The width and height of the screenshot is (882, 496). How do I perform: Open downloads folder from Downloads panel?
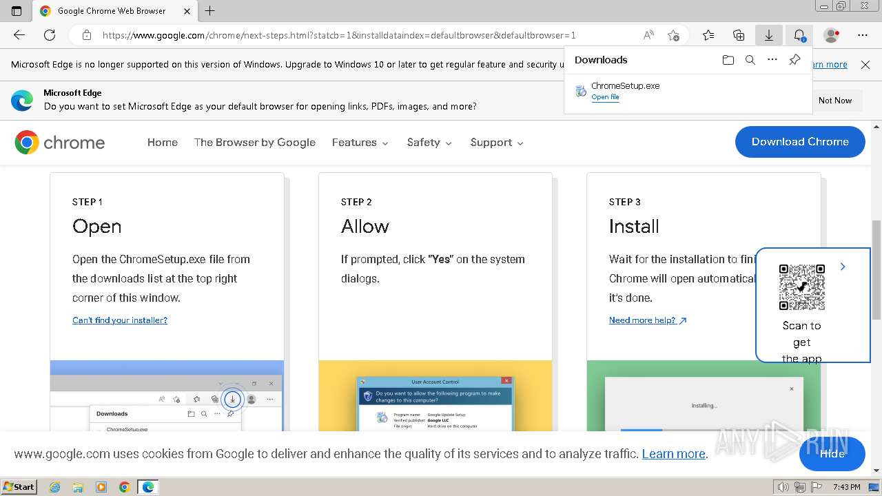pyautogui.click(x=728, y=60)
